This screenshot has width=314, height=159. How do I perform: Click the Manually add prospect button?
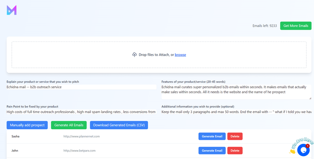(27, 125)
